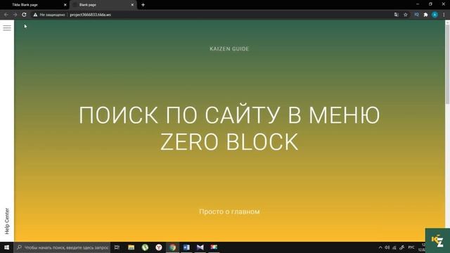Click the Windows taskbar search box

click(x=62, y=247)
